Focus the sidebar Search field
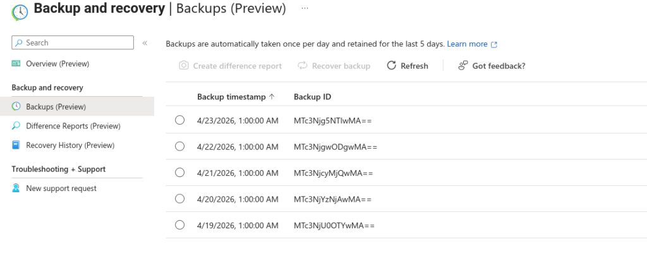This screenshot has height=265, width=647. click(73, 42)
